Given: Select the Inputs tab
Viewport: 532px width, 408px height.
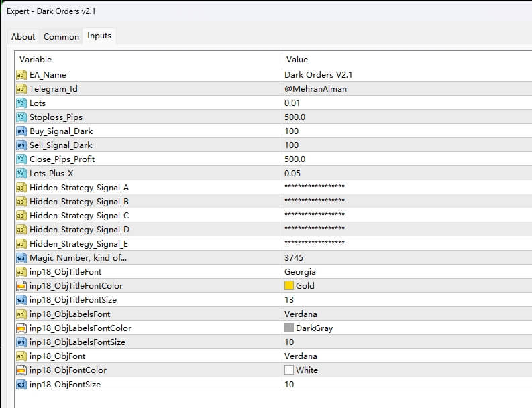Looking at the screenshot, I should (x=99, y=36).
